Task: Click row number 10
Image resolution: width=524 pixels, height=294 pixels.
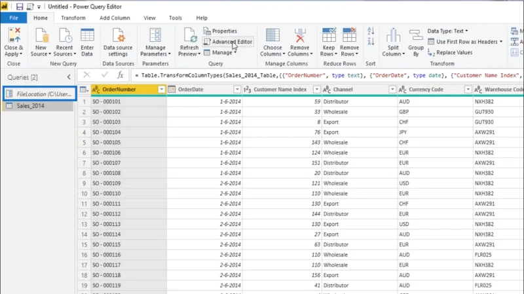Action: tap(84, 193)
